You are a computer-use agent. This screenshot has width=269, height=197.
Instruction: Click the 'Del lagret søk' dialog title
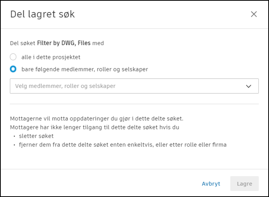tap(43, 14)
